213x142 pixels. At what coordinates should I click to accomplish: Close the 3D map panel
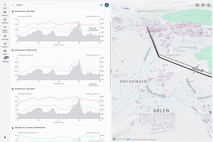(209, 5)
